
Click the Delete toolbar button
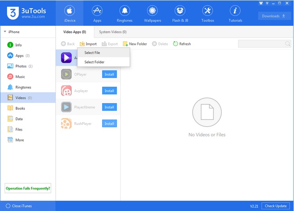tap(160, 44)
